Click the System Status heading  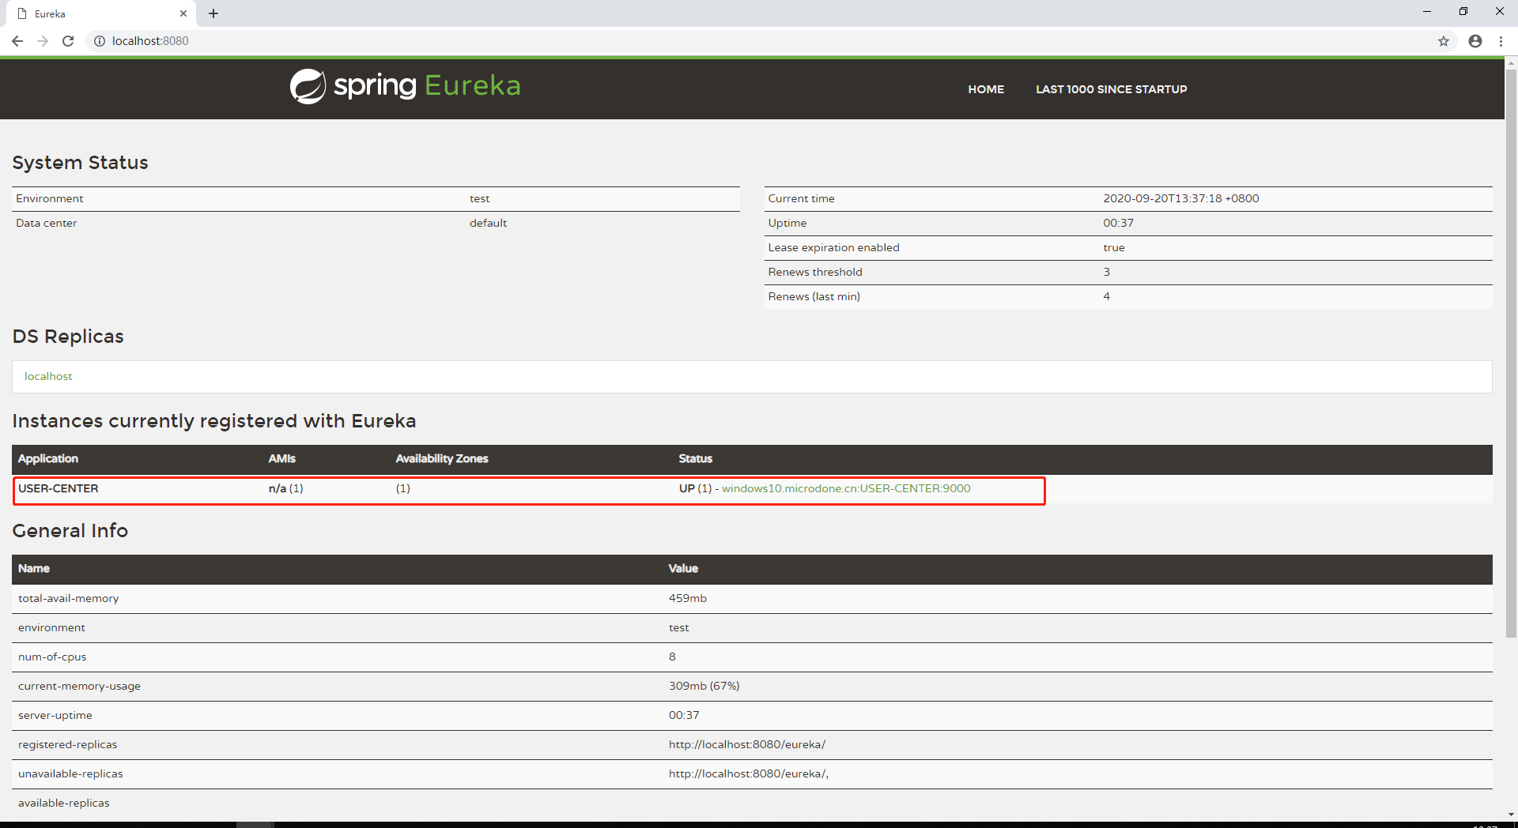tap(81, 163)
